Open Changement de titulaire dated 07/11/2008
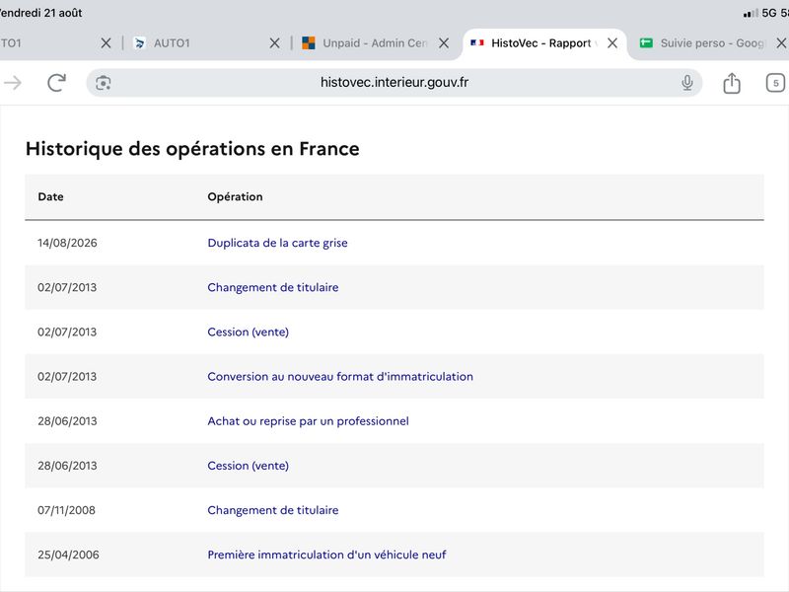Viewport: 789px width, 592px height. coord(273,510)
